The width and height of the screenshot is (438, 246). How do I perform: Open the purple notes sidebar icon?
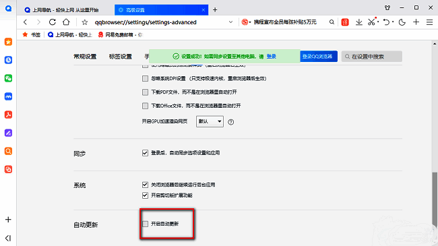pyautogui.click(x=8, y=133)
